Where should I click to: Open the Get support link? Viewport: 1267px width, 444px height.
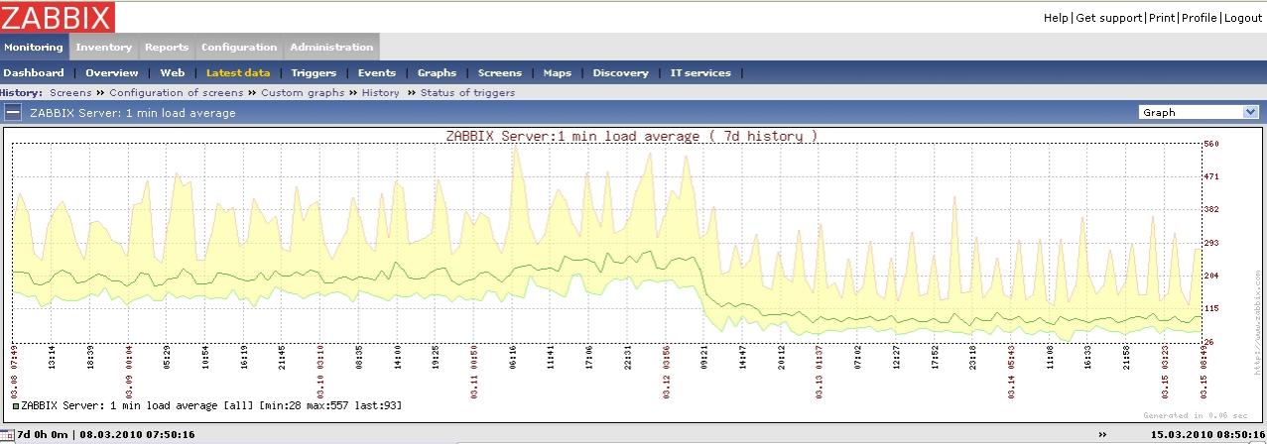(1109, 18)
